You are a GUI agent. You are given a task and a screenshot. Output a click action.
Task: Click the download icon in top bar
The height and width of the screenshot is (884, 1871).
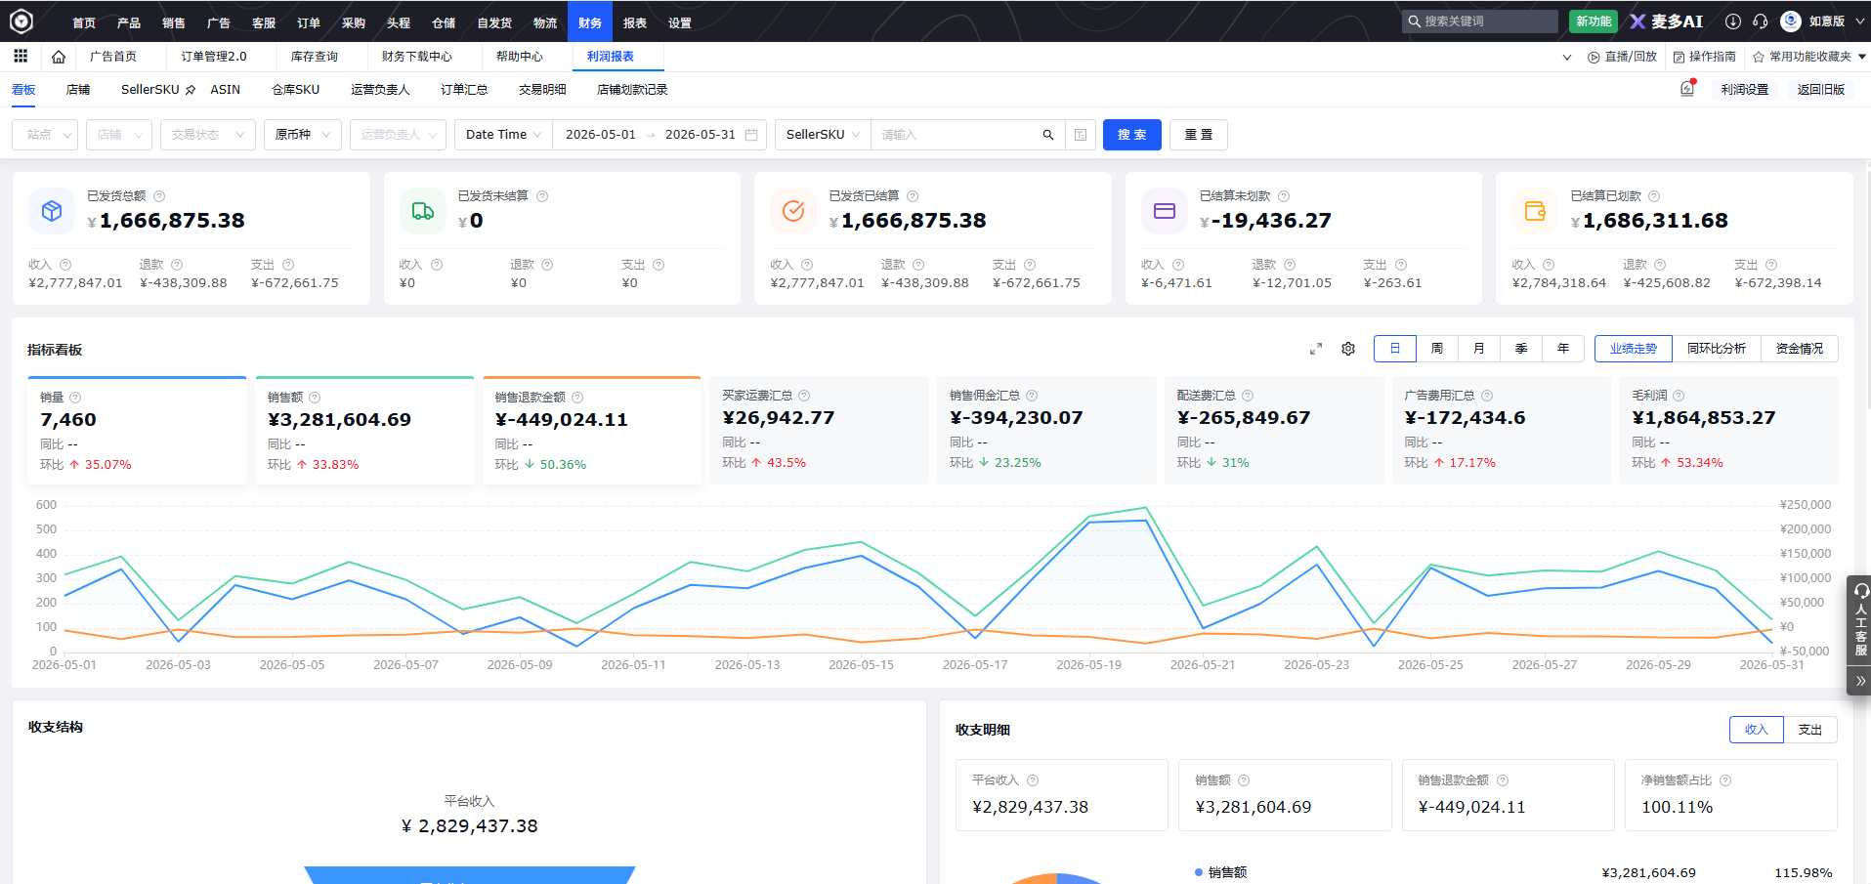tap(1733, 21)
